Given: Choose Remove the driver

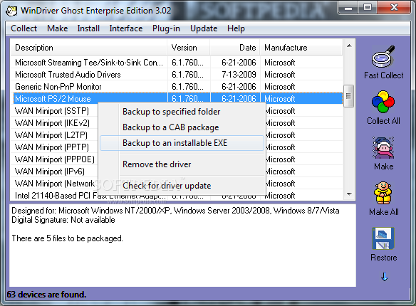Looking at the screenshot, I should click(182, 164).
